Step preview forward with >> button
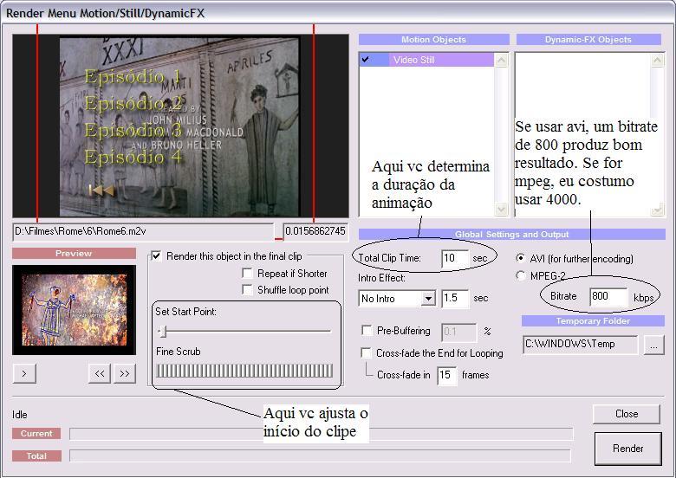The width and height of the screenshot is (676, 478). [125, 373]
